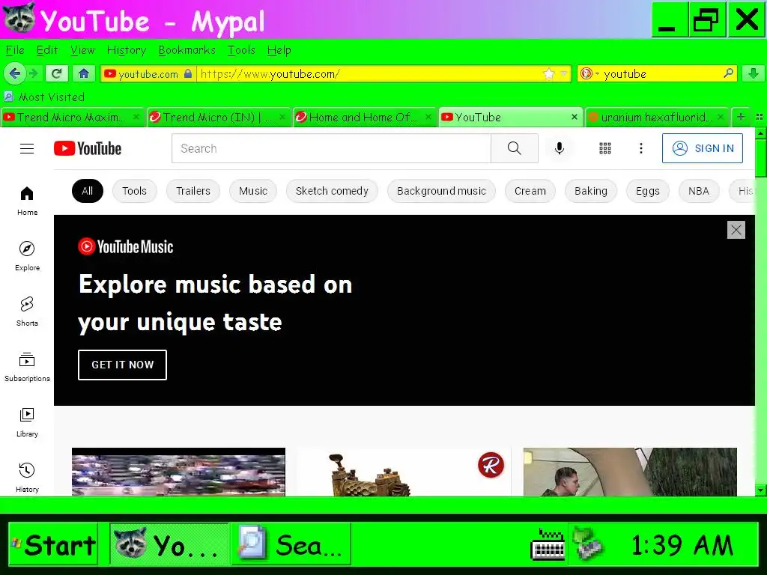Open the brass machine video thumbnail
Viewport: 767px width, 575px height.
click(404, 472)
